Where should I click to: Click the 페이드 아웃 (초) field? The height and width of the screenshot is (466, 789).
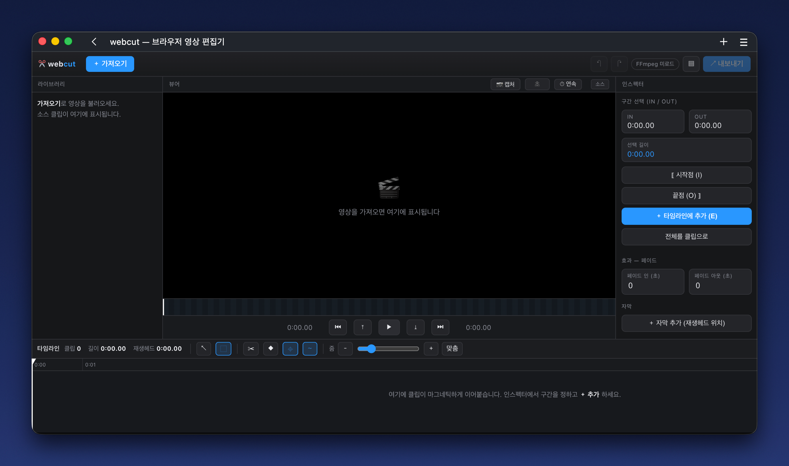pos(720,282)
